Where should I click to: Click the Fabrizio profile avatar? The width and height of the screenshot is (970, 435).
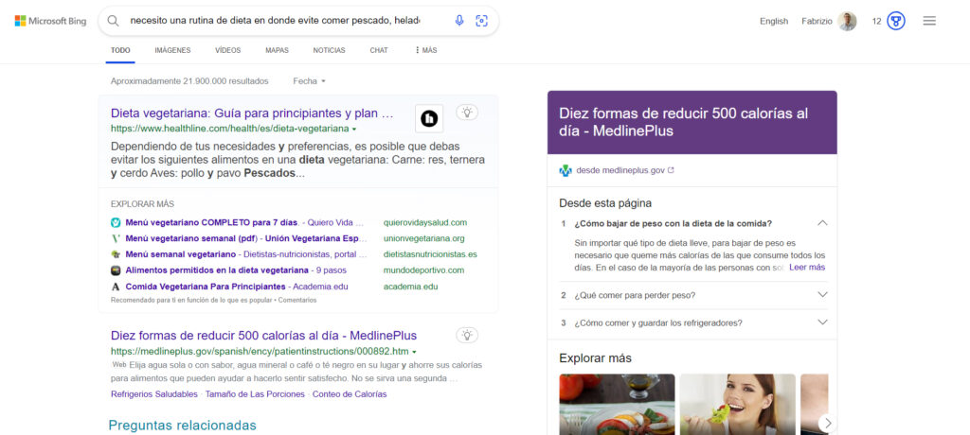point(848,21)
